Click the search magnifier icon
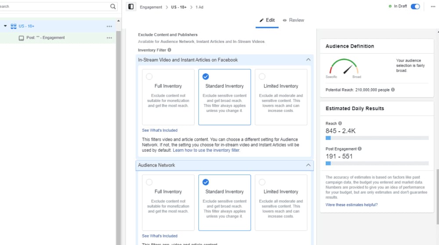Image resolution: width=439 pixels, height=245 pixels. pos(113,7)
